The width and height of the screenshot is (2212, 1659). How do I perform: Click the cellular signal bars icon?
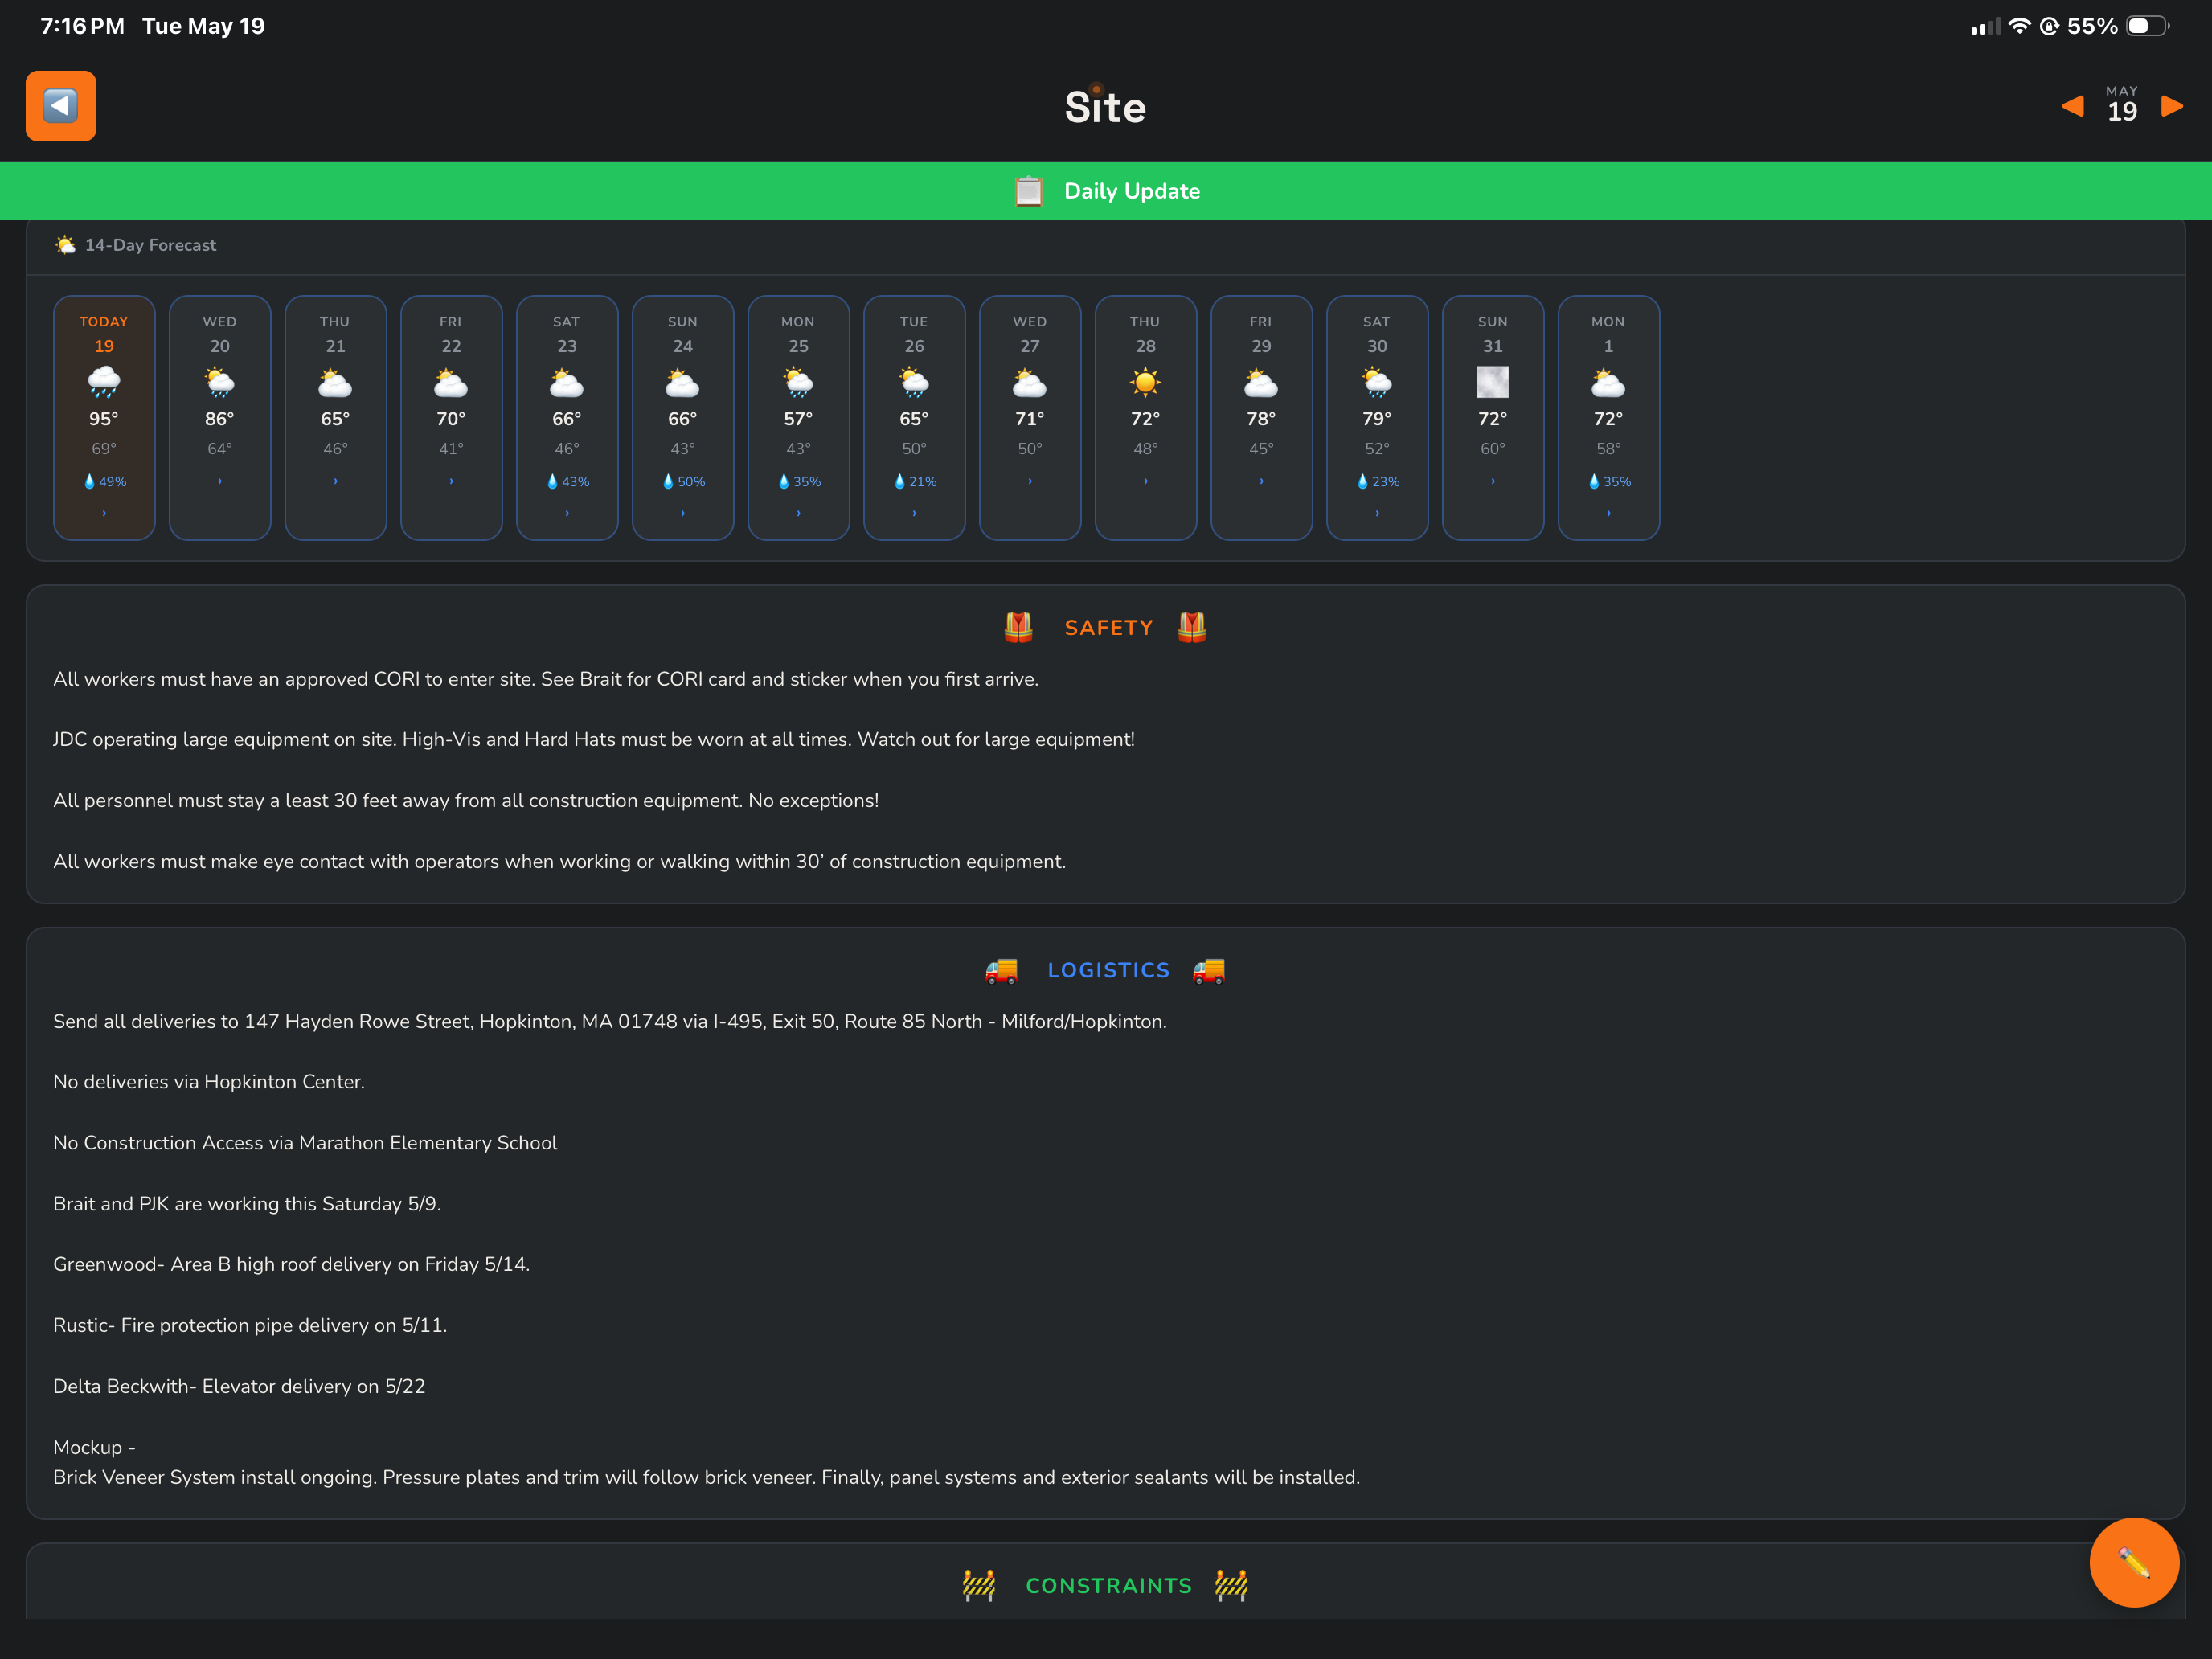[1985, 27]
